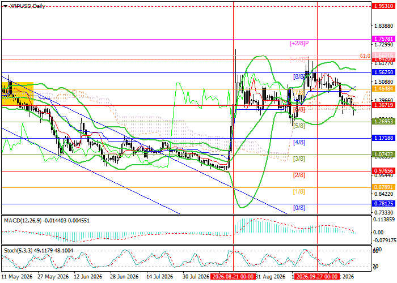Click the [8/8] Murrey level label
Image resolution: width=397 pixels, height=283 pixels.
[299, 76]
